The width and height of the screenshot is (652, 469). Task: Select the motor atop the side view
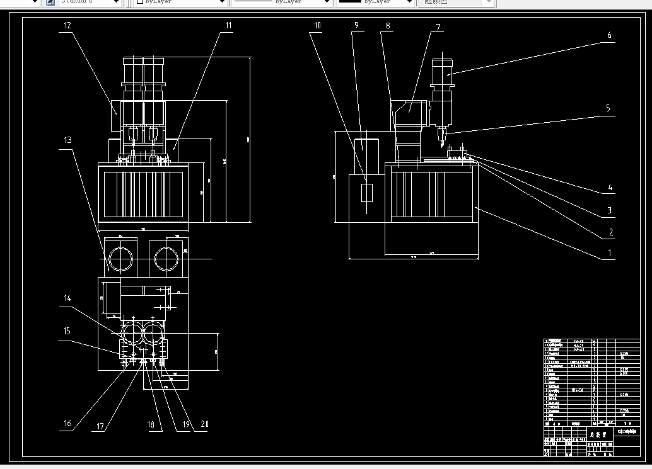coord(442,72)
